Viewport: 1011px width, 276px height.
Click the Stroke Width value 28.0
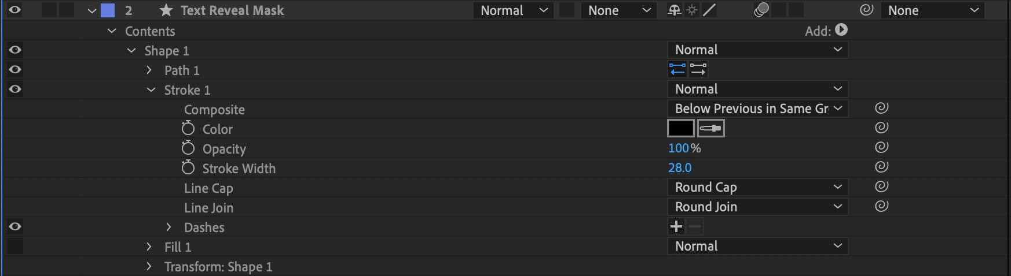click(680, 167)
